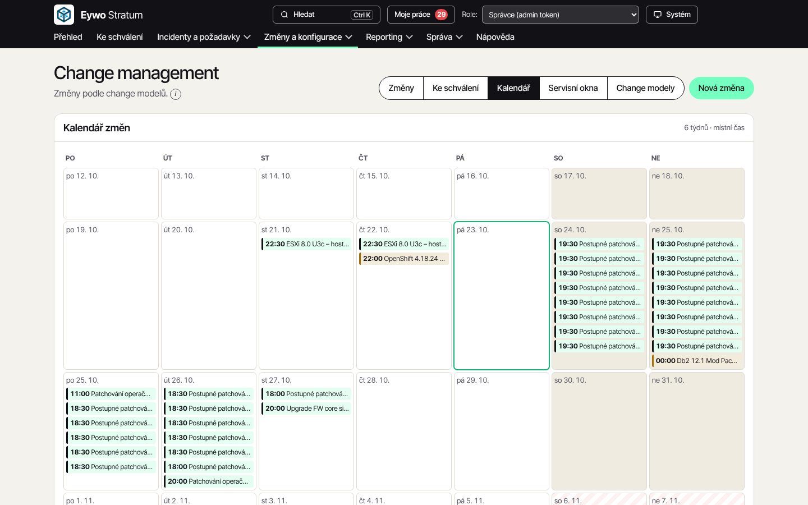Open 18:00 Postupné patchová... on út 26. 10.

209,467
